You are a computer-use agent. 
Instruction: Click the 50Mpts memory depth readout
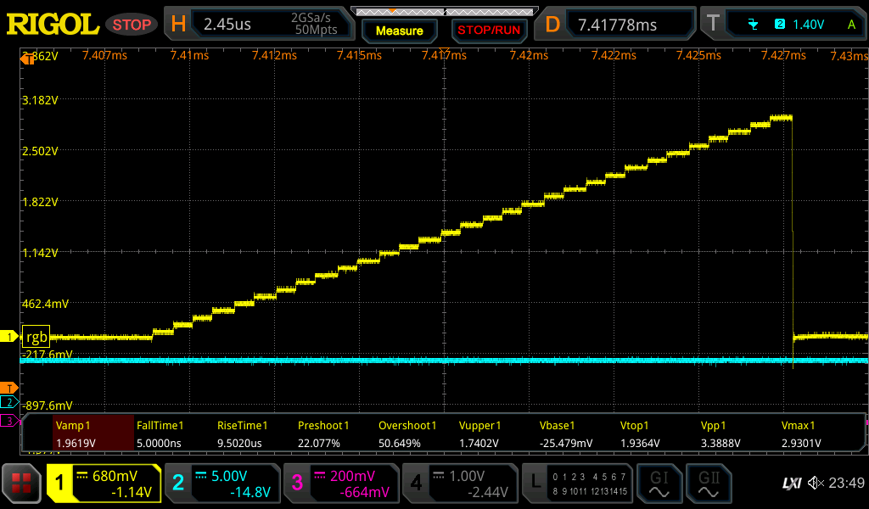(316, 30)
